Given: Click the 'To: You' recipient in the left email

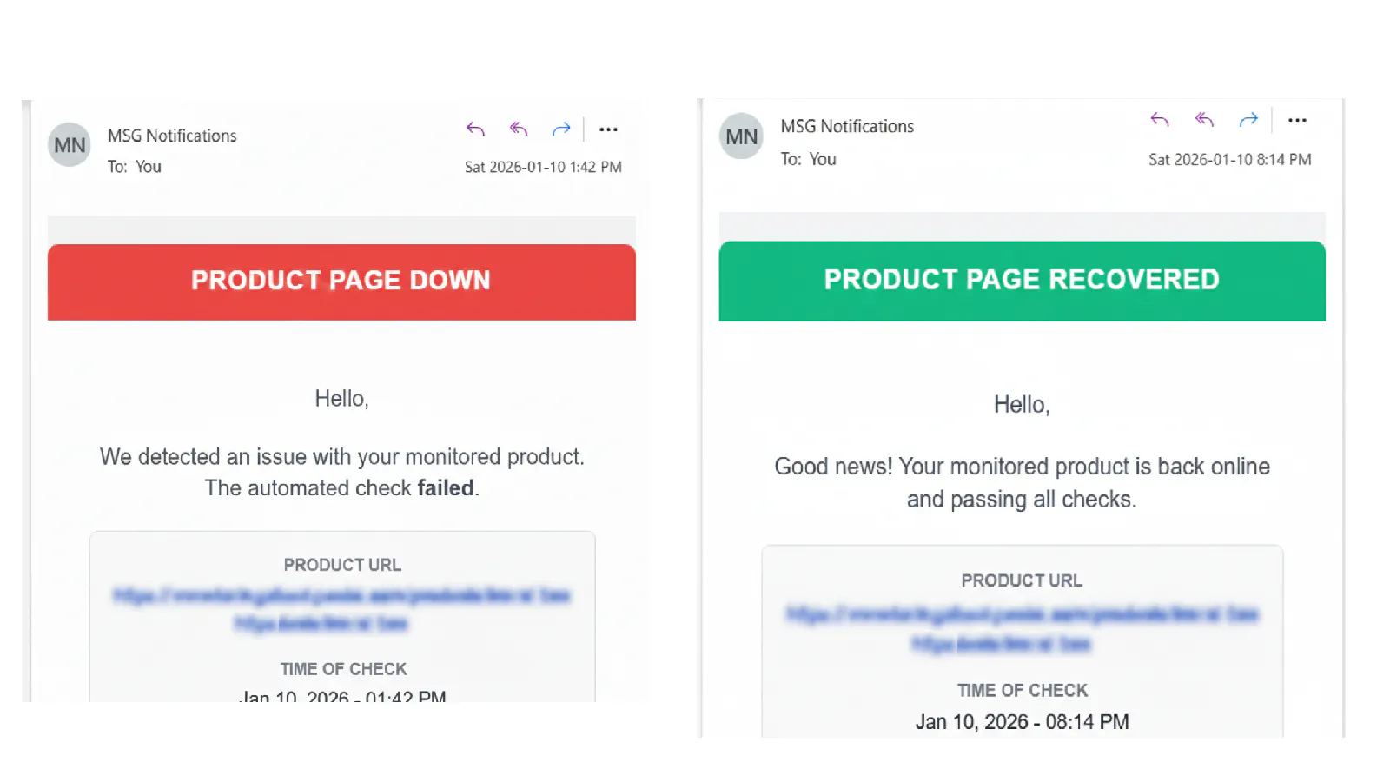Looking at the screenshot, I should 135,167.
